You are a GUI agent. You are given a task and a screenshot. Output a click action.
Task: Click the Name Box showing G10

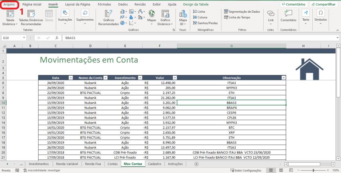[12, 38]
